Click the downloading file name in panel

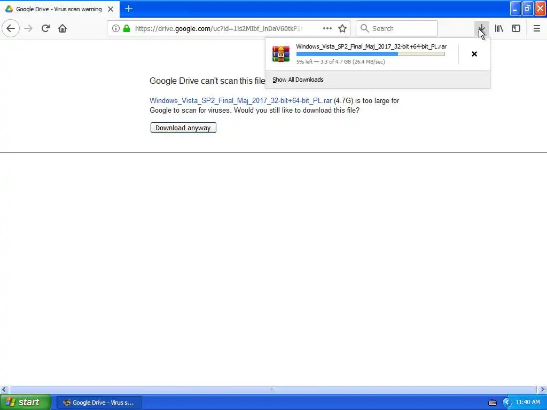[x=371, y=46]
